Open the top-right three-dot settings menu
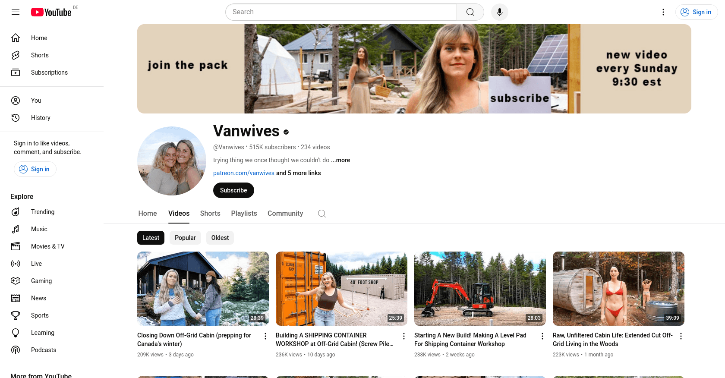The width and height of the screenshot is (725, 378). pyautogui.click(x=663, y=12)
